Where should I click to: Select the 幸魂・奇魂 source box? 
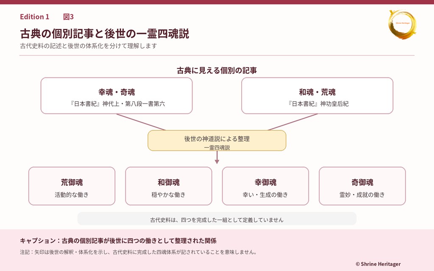[117, 96]
